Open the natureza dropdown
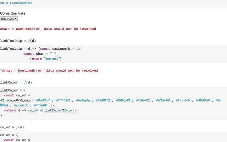Screen dimensions: 227x142 9,18
